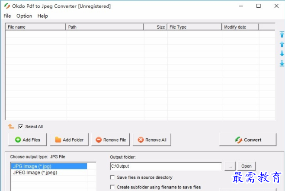The width and height of the screenshot is (285, 191).
Task: Click the Add Files button
Action: pyautogui.click(x=27, y=139)
